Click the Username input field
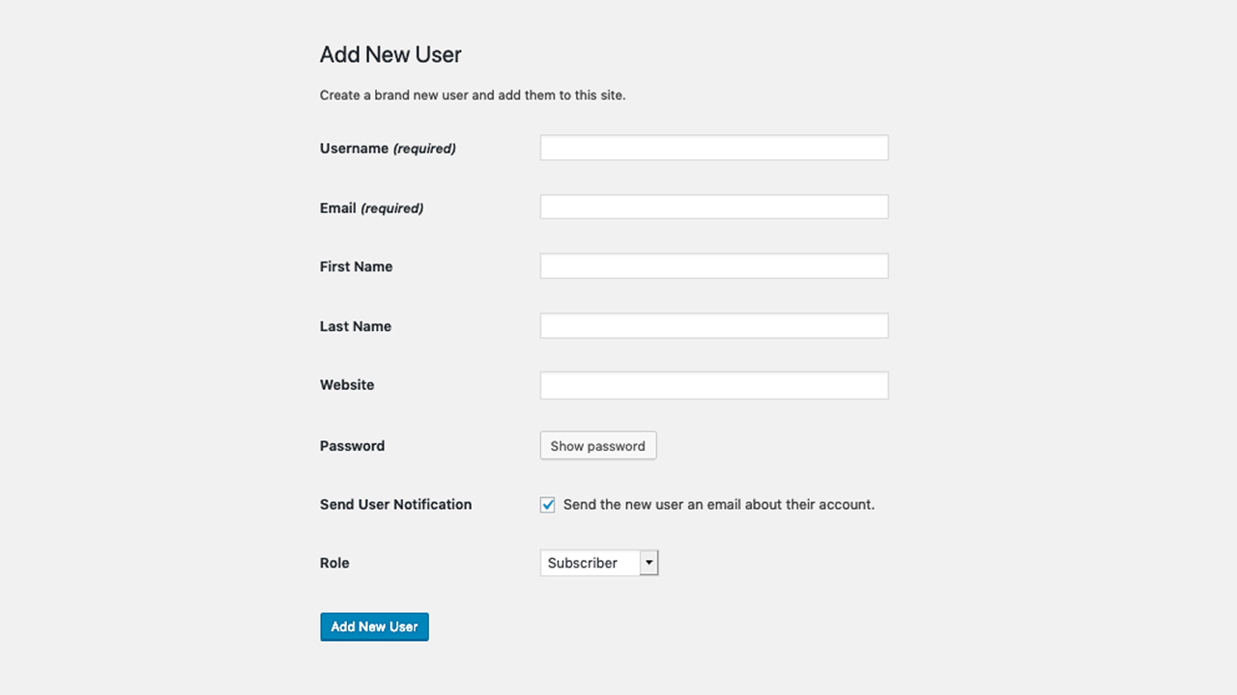 click(x=713, y=147)
